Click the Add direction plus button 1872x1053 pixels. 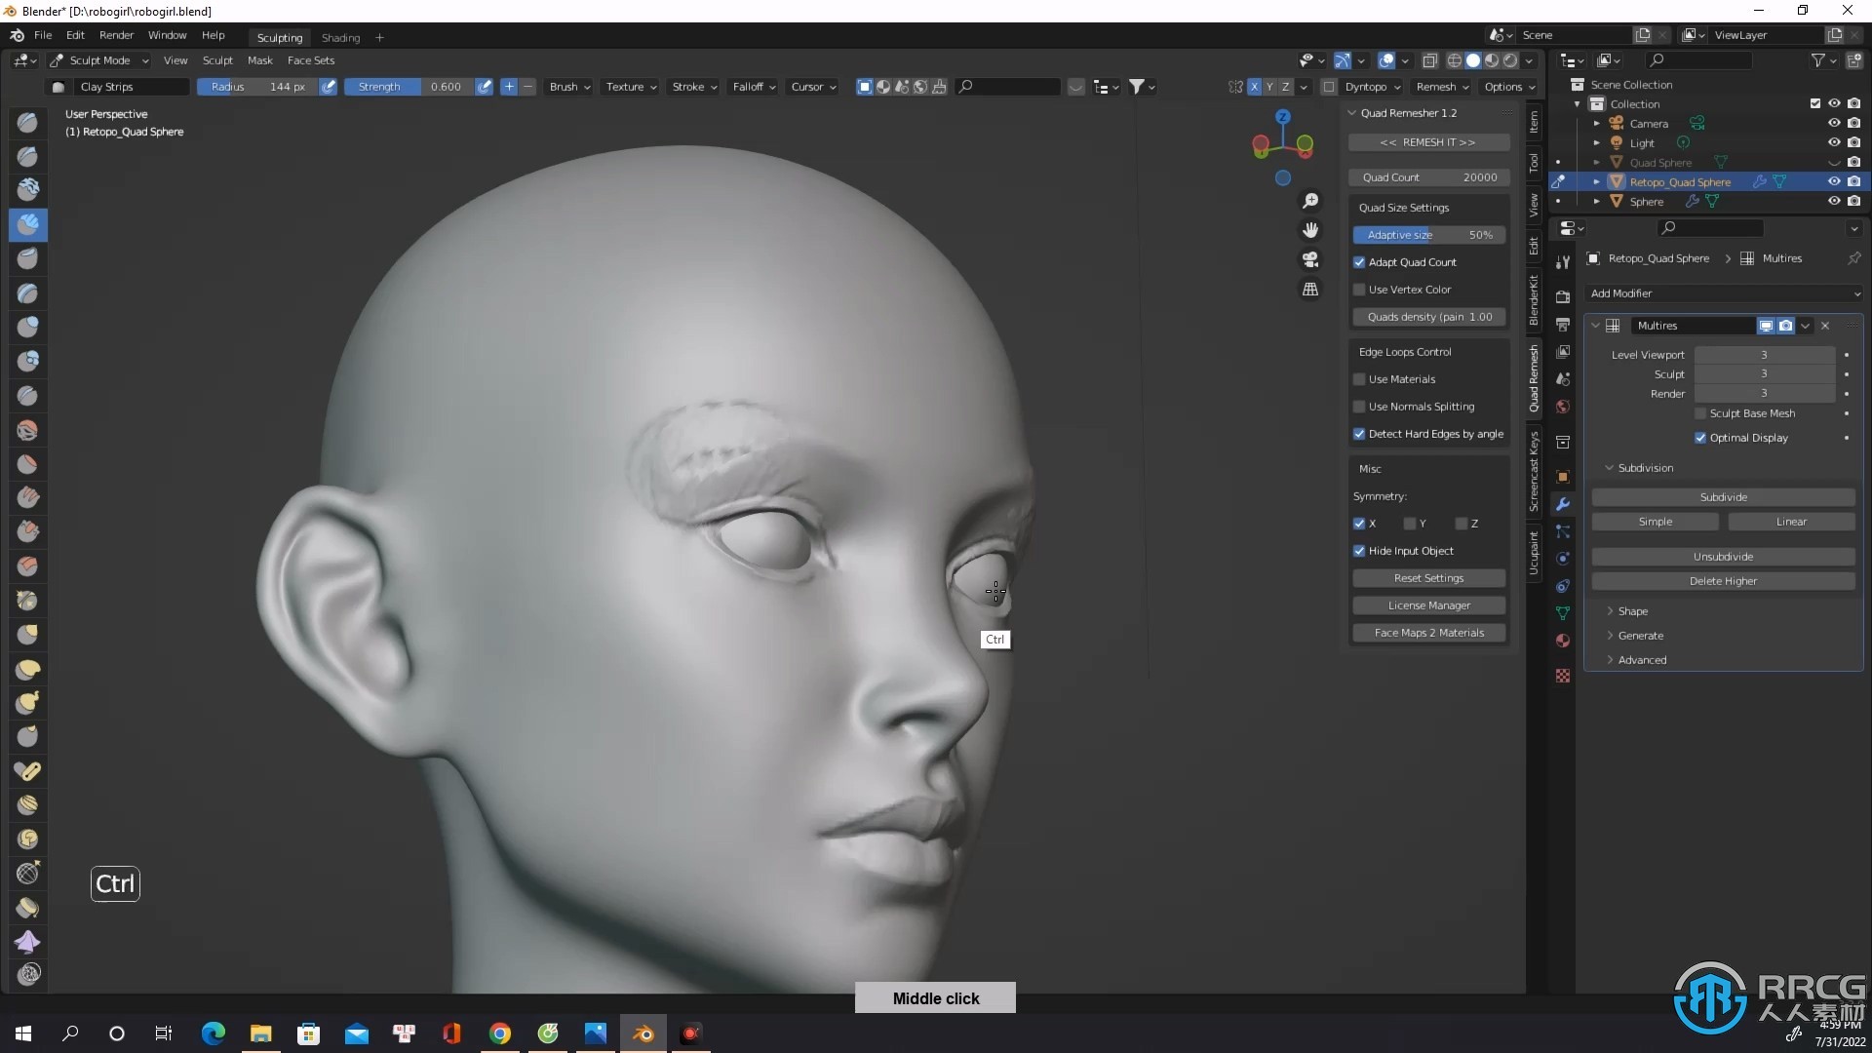tap(509, 87)
